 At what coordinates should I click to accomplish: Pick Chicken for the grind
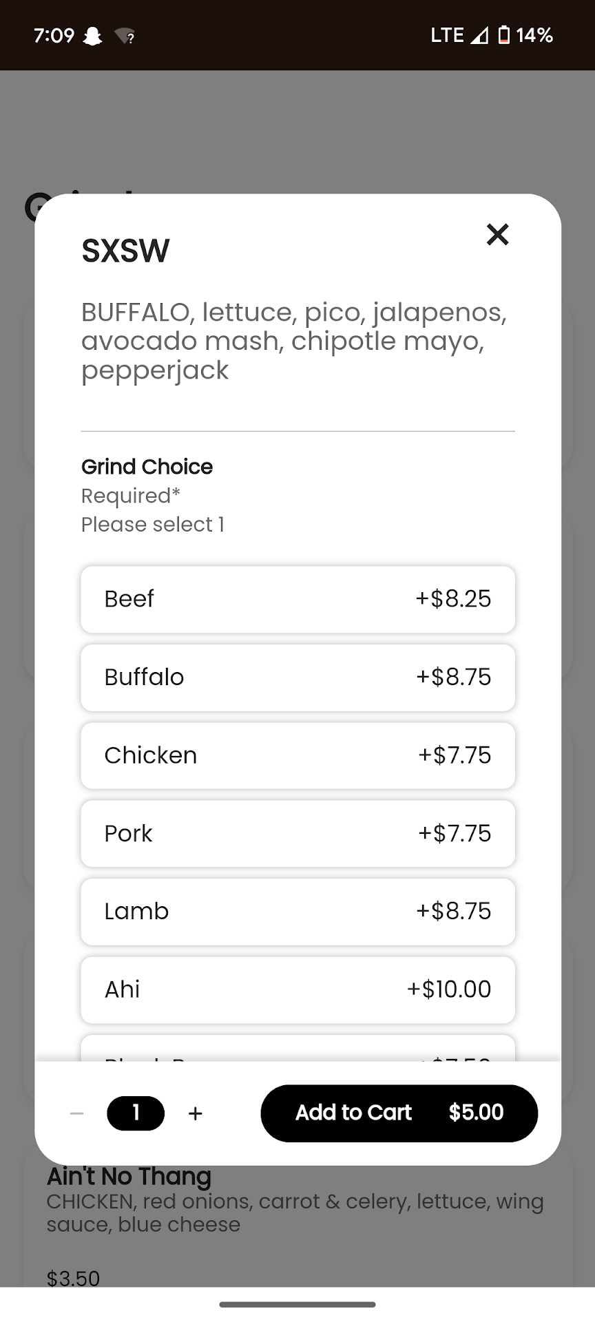297,755
